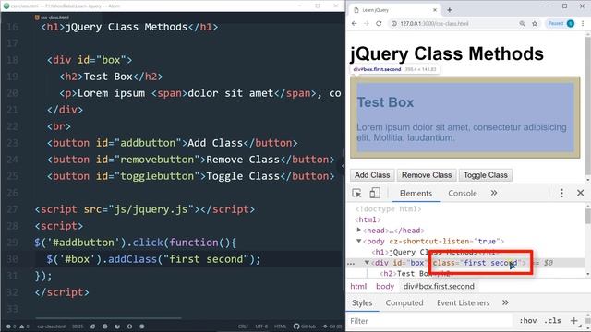
Task: Select the doctype html line
Action: [388, 209]
